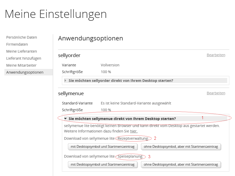Download Speiseplanung ohne Desktopsymbol button
The height and width of the screenshot is (176, 235).
coord(181,164)
